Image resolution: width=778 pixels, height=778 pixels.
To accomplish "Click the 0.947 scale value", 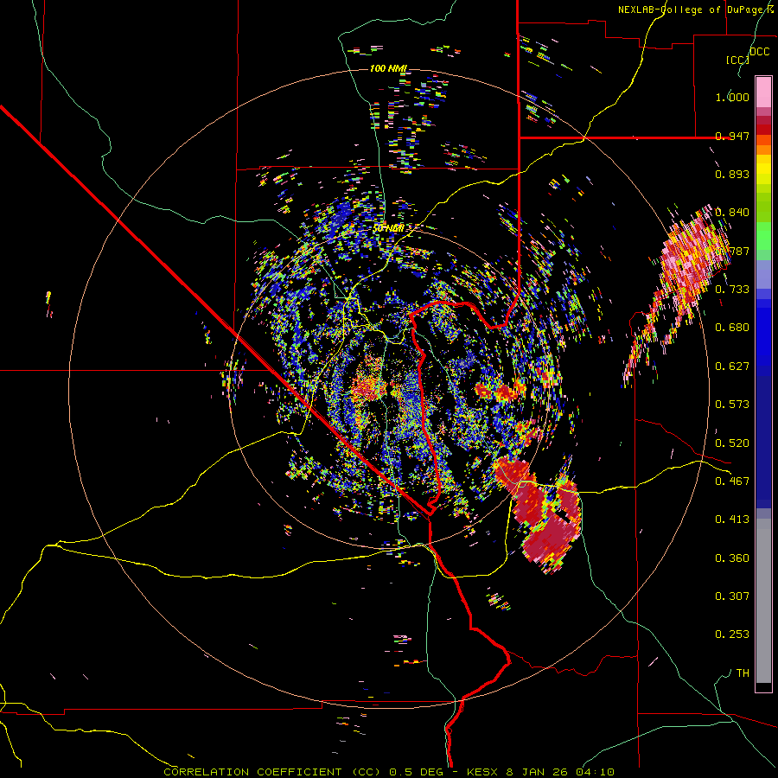I will [x=732, y=136].
